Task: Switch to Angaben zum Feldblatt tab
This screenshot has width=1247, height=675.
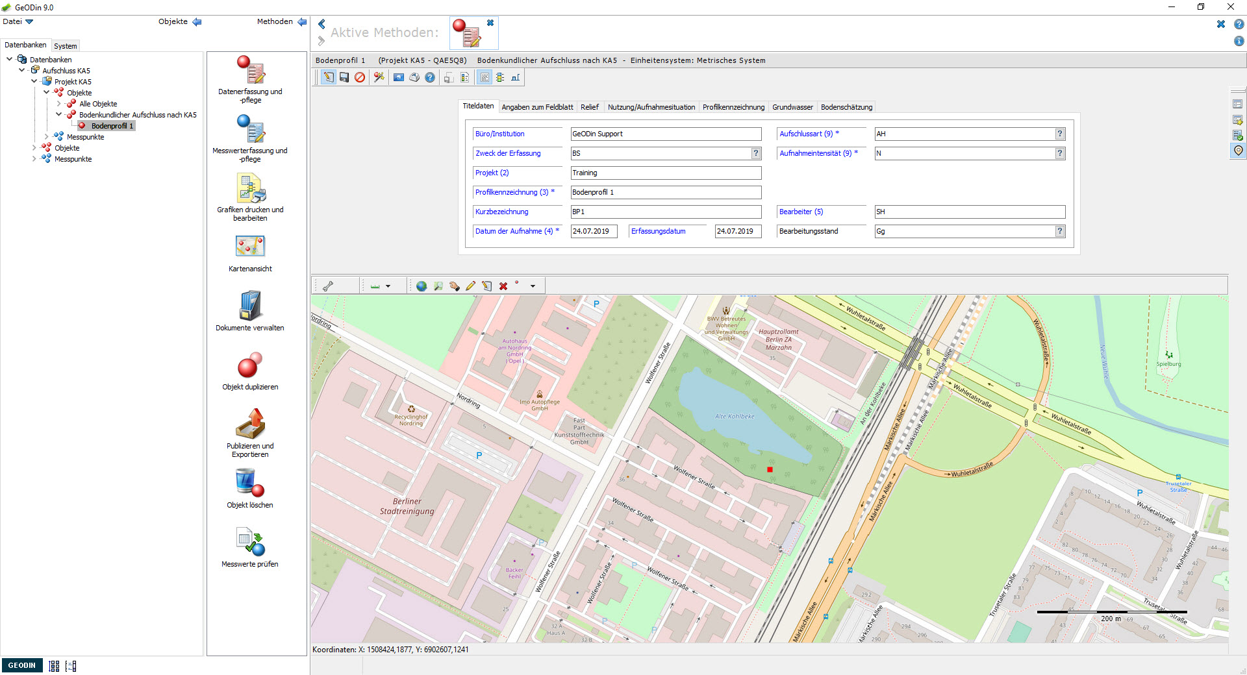Action: pos(537,107)
